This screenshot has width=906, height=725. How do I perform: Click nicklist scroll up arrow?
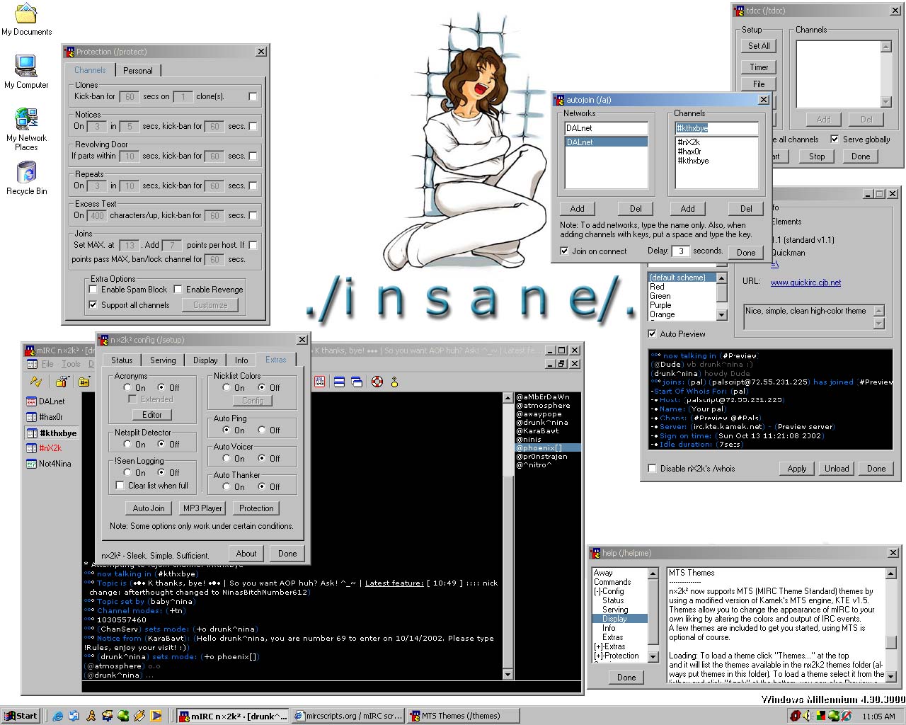(508, 398)
